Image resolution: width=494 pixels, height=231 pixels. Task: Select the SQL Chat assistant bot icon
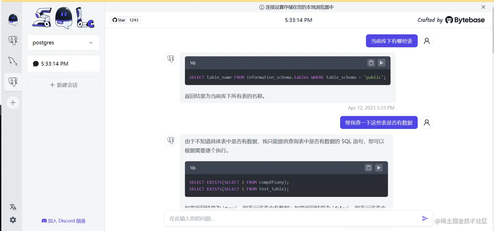coord(13,20)
